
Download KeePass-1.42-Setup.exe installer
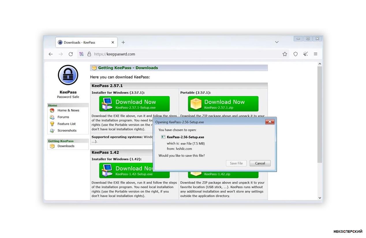(126, 170)
